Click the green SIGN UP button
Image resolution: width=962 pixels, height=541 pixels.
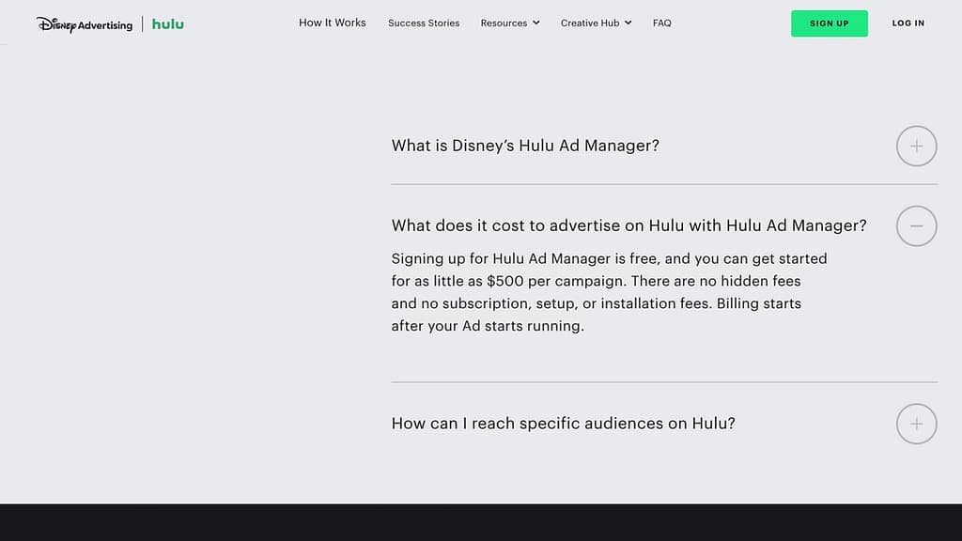pos(830,23)
